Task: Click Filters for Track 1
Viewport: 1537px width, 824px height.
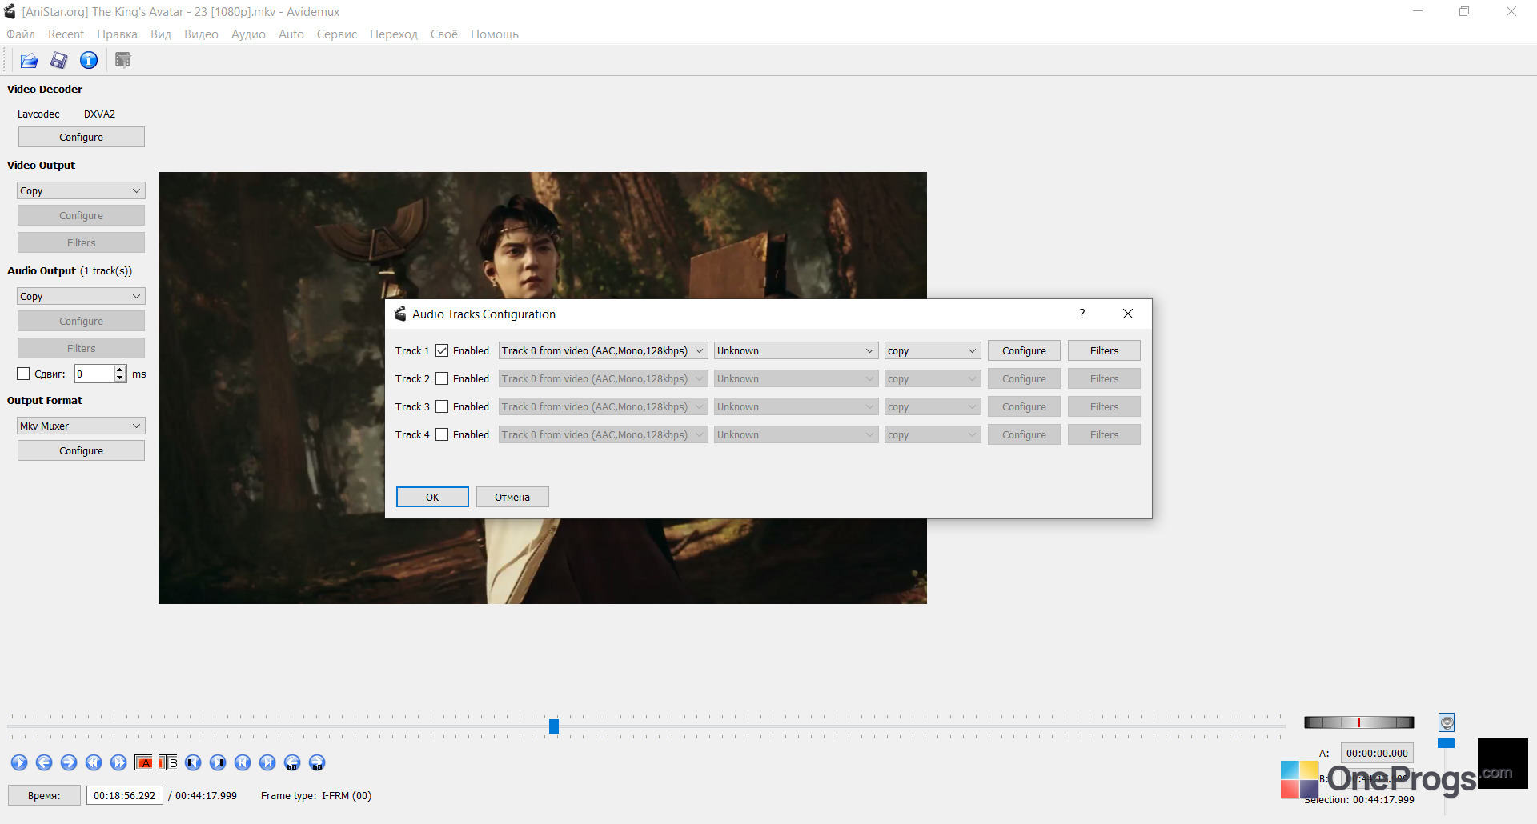Action: [x=1104, y=350]
